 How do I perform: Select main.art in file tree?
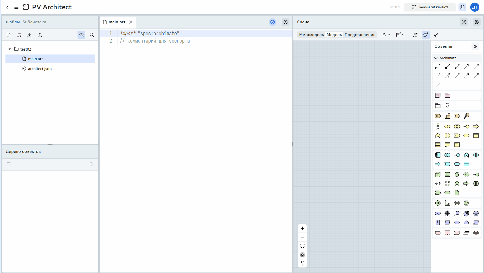[x=50, y=59]
